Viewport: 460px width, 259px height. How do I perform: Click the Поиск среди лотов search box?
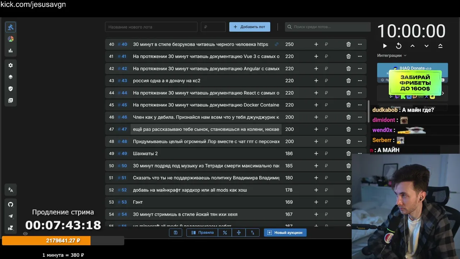click(328, 27)
